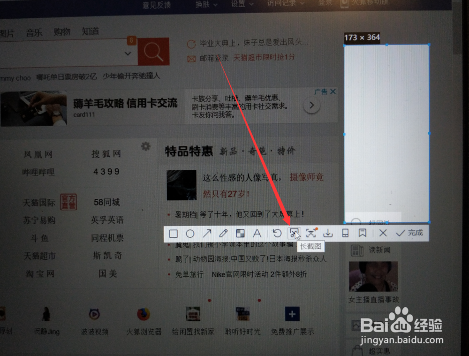
Task: Save the screenshot with download icon
Action: click(x=328, y=233)
